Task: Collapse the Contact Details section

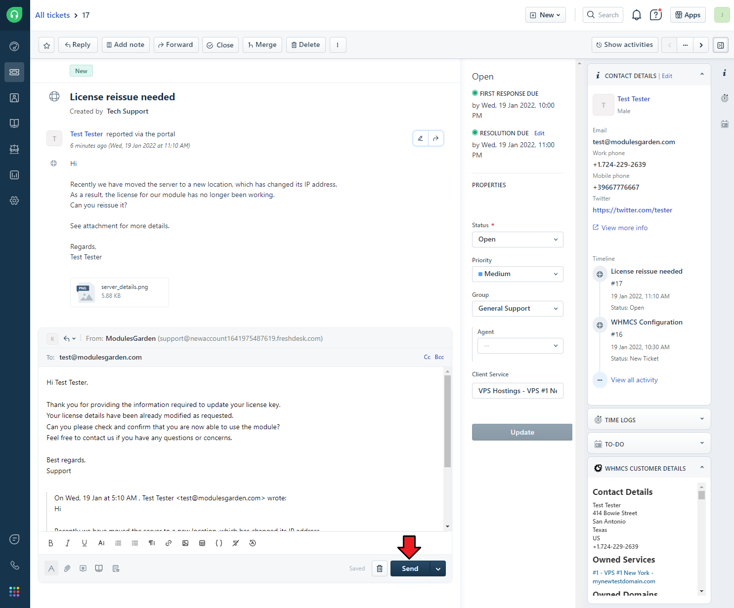Action: click(x=702, y=75)
